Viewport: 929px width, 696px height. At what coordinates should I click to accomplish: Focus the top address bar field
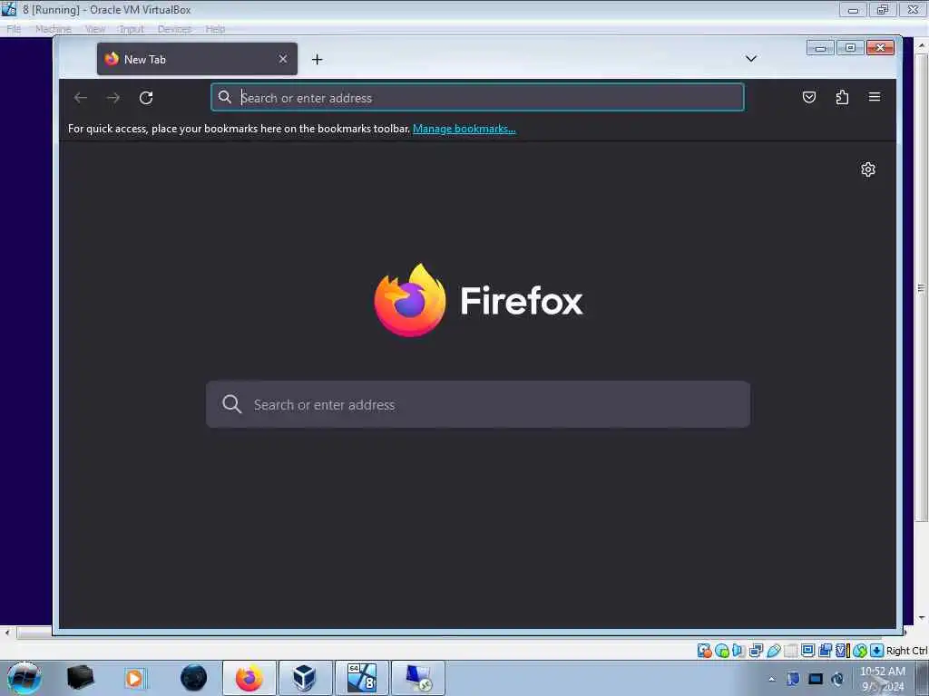tap(477, 97)
